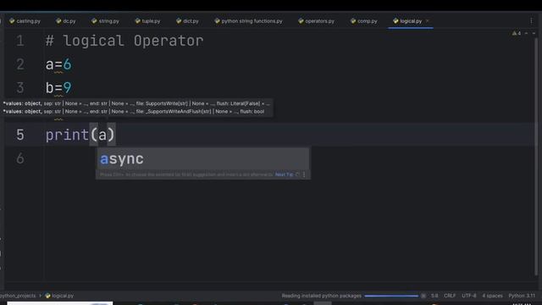Select the dict.py tab
The width and height of the screenshot is (542, 305).
coord(187,21)
